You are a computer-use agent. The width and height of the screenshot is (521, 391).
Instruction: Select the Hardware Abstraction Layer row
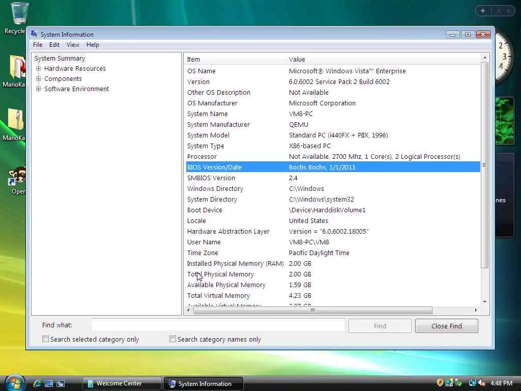point(333,232)
